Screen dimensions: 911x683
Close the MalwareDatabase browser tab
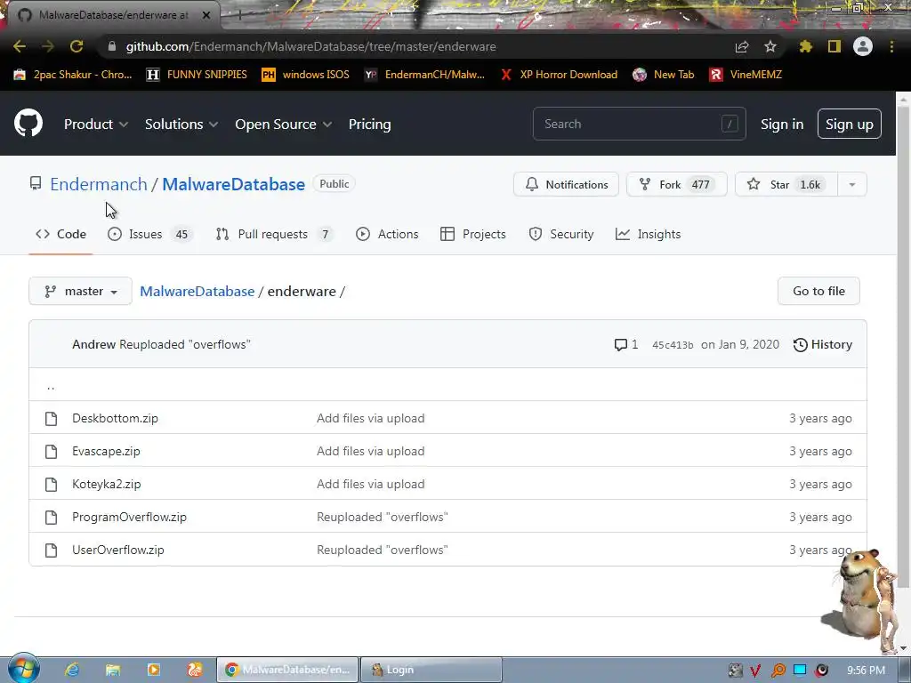click(x=206, y=15)
